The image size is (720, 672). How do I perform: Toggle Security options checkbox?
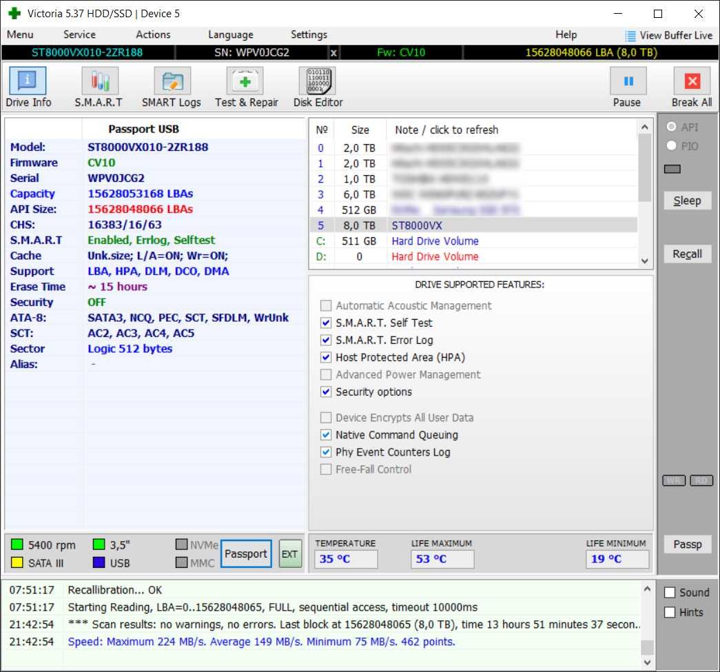[326, 391]
